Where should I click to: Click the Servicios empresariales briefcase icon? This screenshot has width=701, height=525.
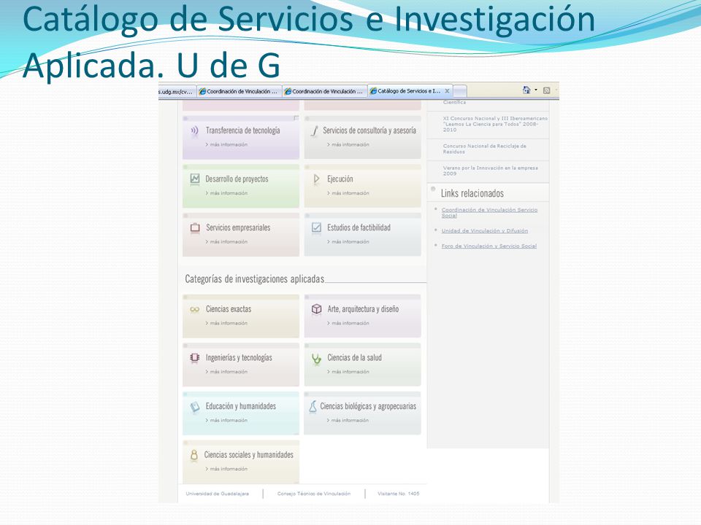195,227
